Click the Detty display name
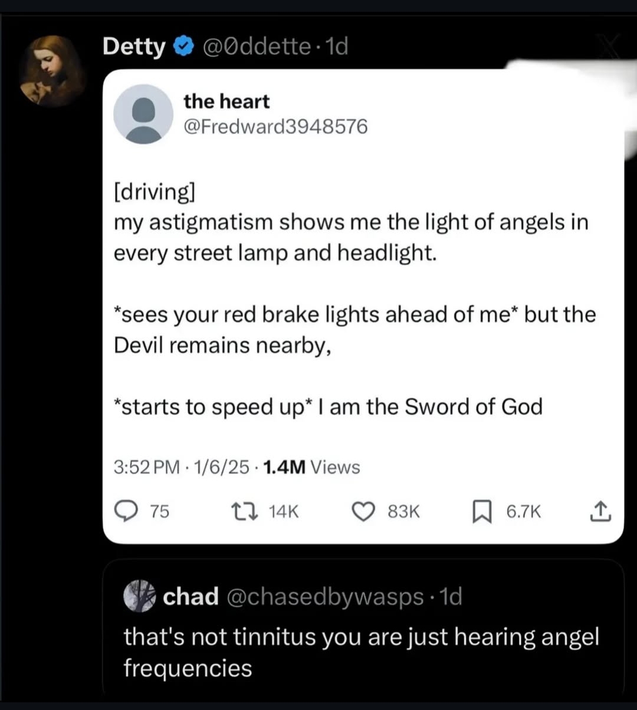 pyautogui.click(x=134, y=46)
